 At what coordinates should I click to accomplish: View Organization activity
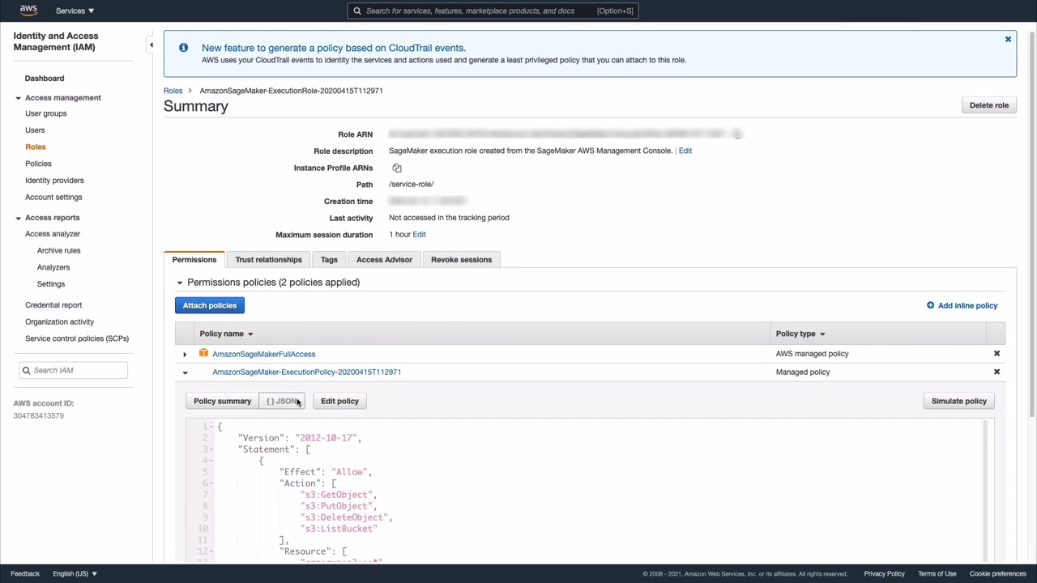59,322
